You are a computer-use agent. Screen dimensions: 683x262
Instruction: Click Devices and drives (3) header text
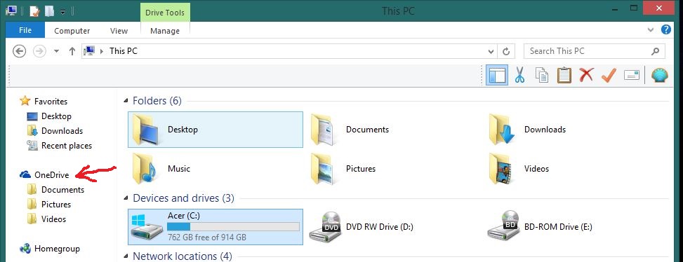(183, 198)
